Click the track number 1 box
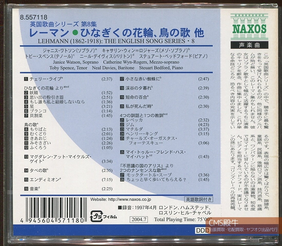 (26, 79)
